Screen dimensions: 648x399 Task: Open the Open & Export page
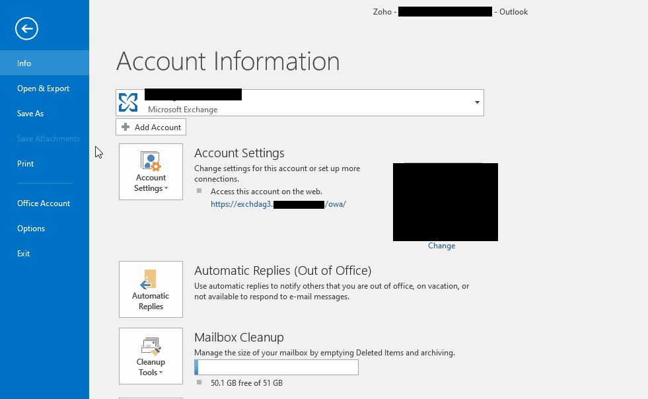(43, 89)
